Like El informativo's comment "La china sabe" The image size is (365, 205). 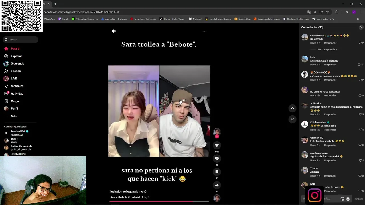coord(360,130)
